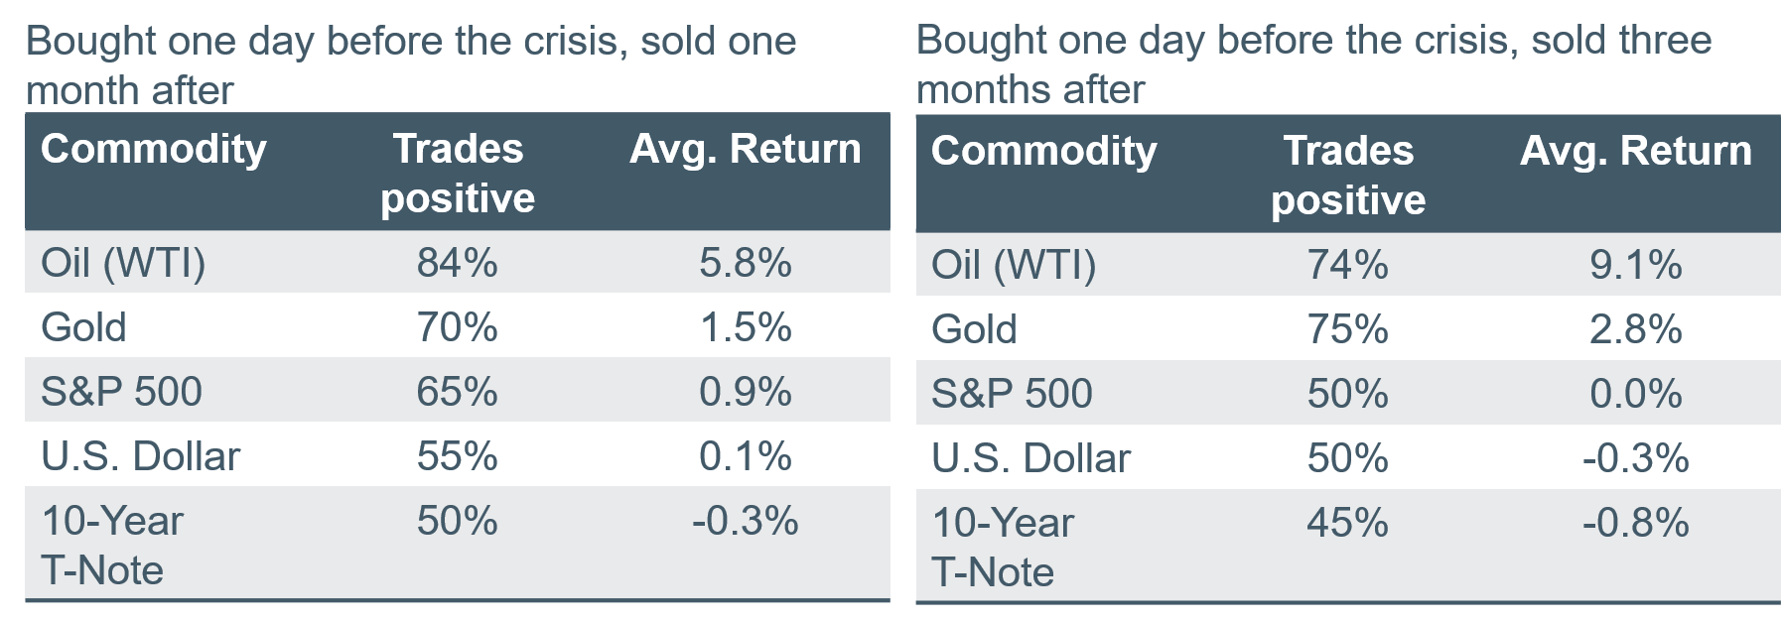Click the 'sold one month after' title
Image resolution: width=1783 pixels, height=621 pixels.
(411, 65)
